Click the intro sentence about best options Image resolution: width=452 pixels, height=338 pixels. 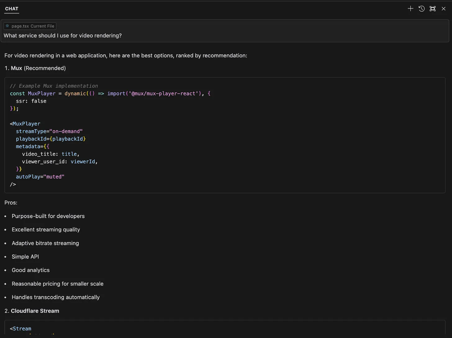[x=126, y=56]
